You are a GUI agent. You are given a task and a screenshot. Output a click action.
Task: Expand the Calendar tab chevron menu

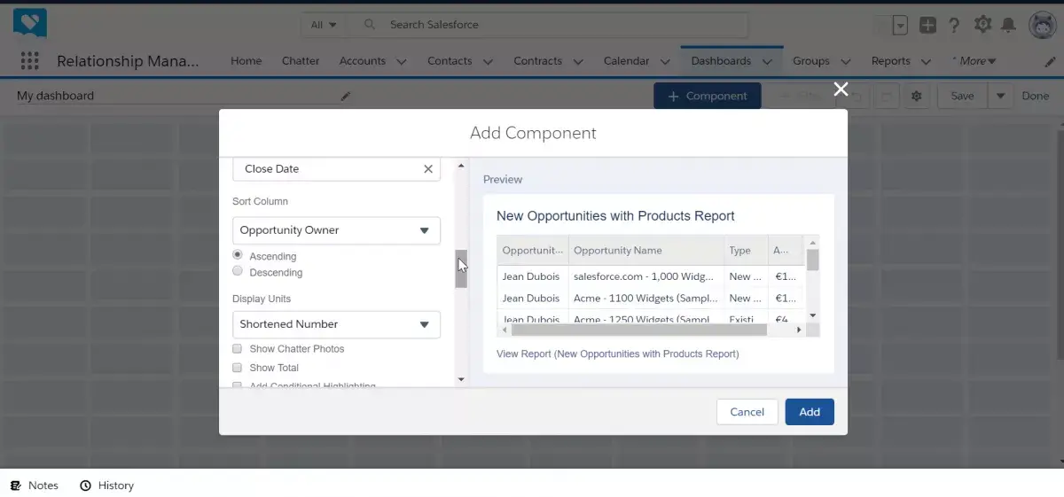665,62
